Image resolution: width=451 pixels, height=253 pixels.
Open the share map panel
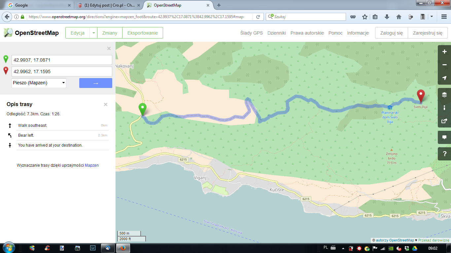click(x=444, y=121)
